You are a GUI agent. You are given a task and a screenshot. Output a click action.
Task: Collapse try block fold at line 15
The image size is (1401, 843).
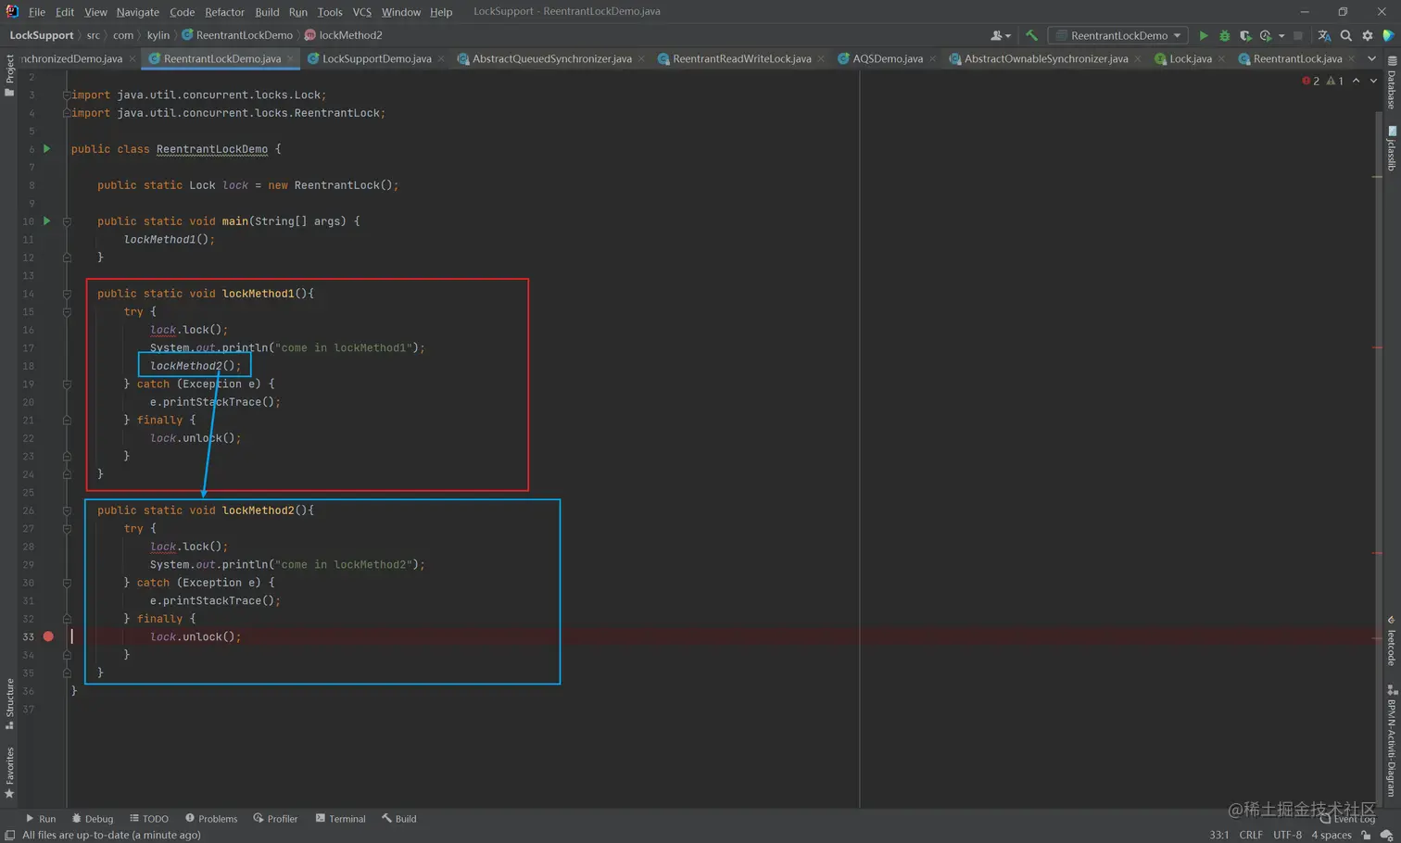(x=67, y=312)
